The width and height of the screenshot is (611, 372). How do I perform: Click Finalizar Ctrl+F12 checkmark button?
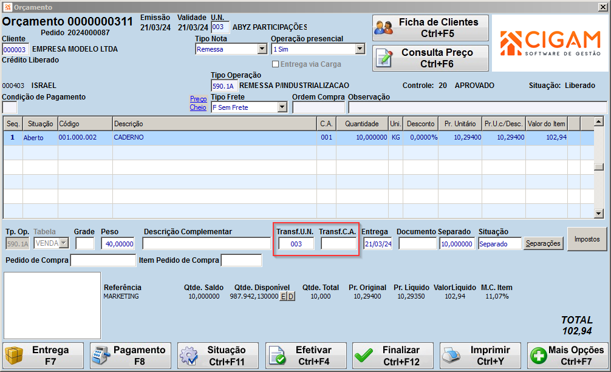pos(393,355)
